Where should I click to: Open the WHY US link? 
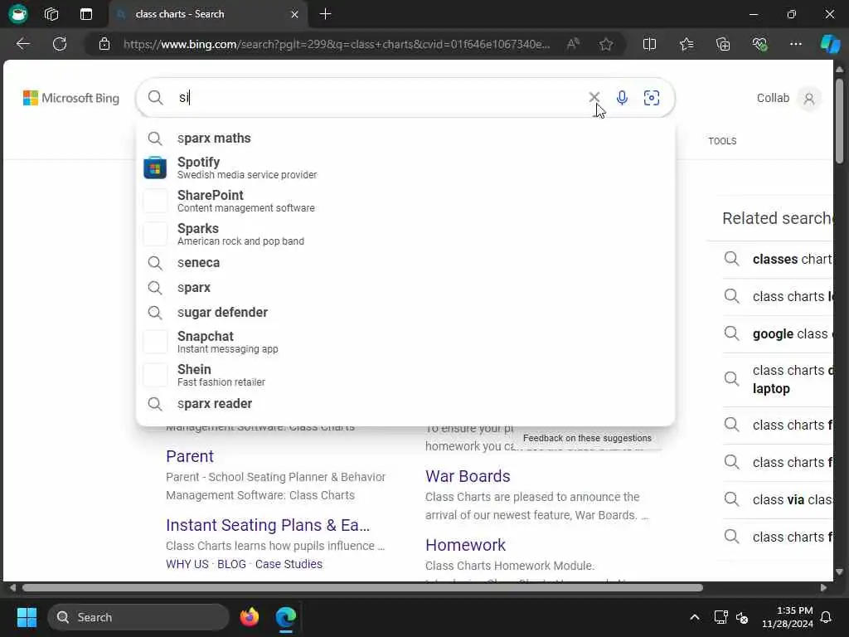[x=187, y=564]
